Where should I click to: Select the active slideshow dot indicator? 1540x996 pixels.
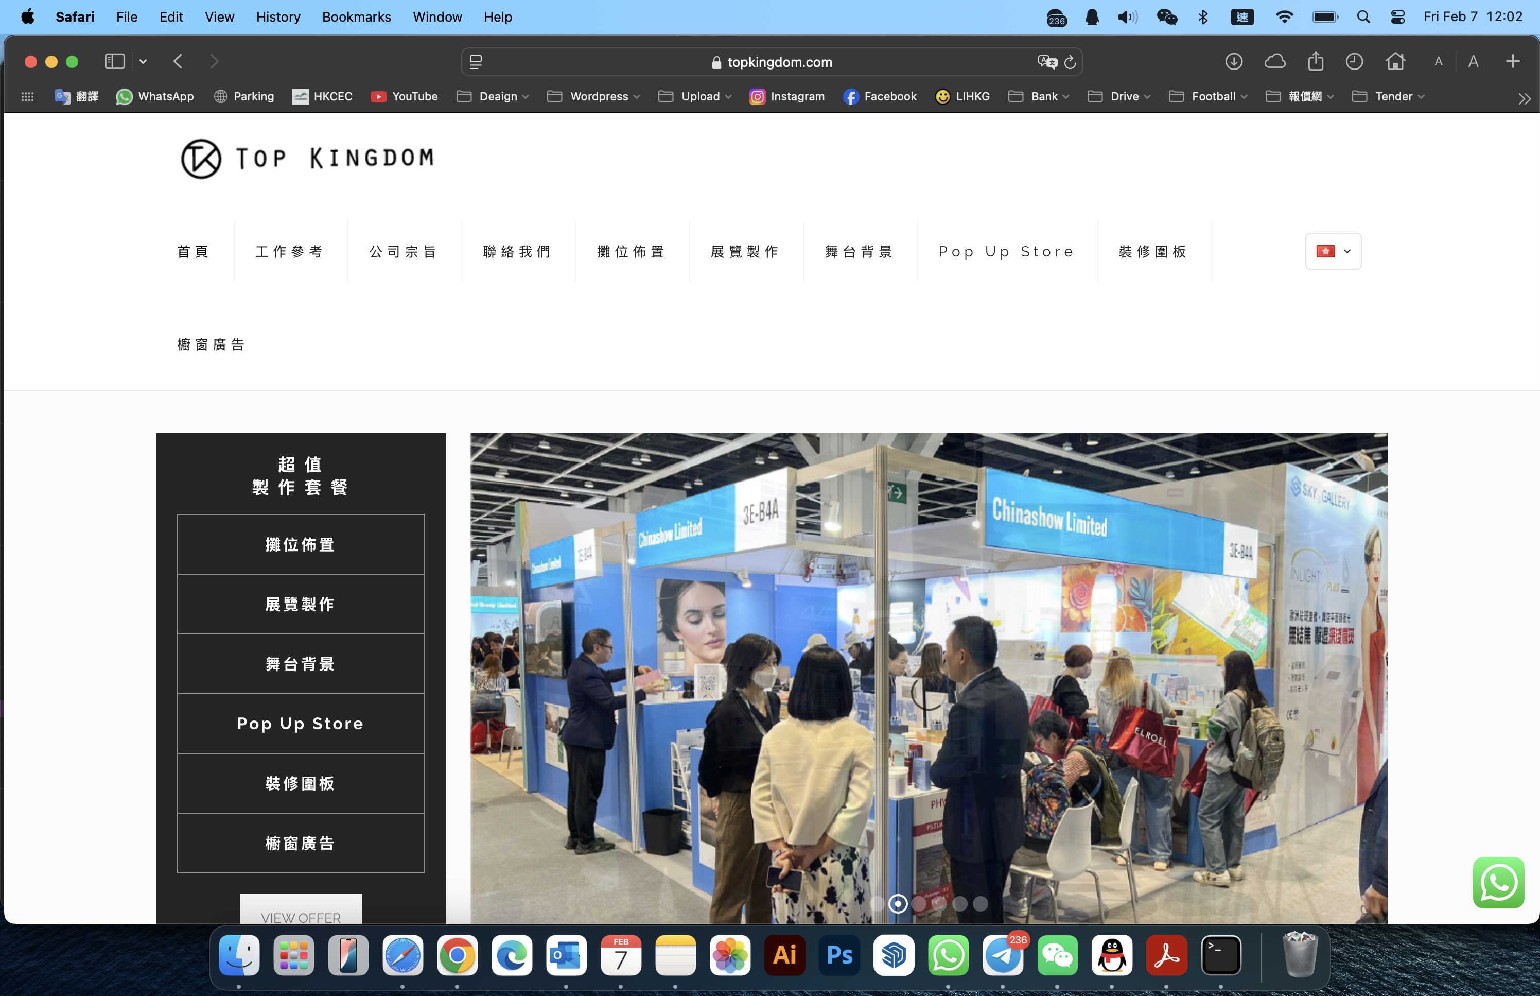[898, 903]
